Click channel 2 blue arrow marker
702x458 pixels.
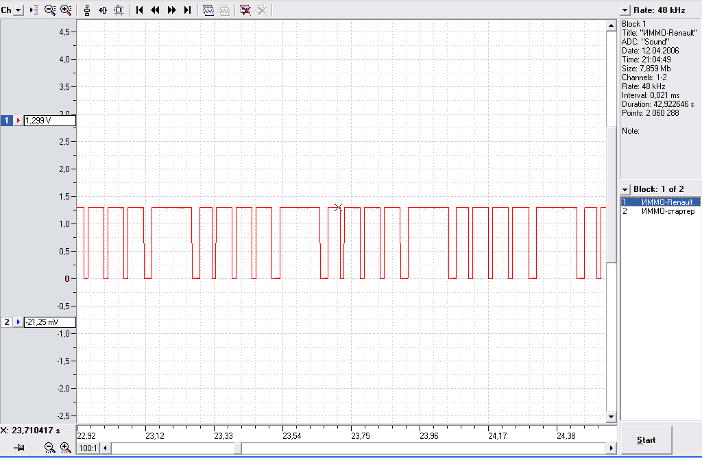tap(18, 322)
